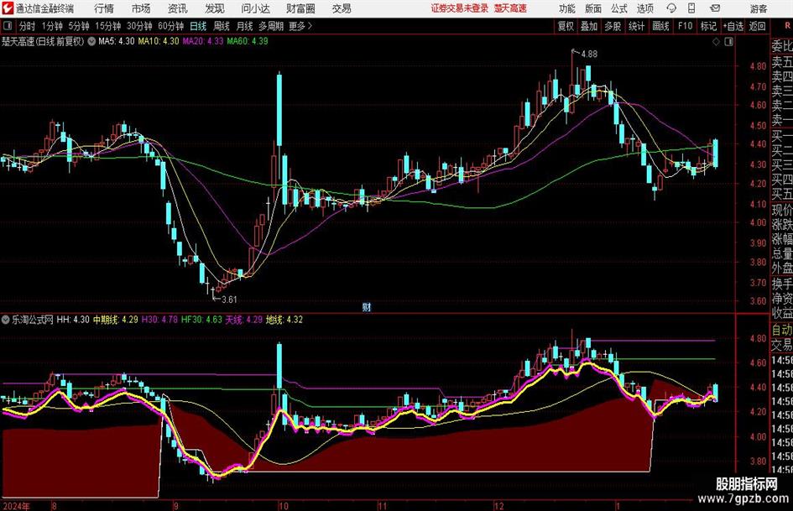Image resolution: width=793 pixels, height=511 pixels.
Task: Click the H30: 4.78 indicator label
Action: click(x=159, y=320)
